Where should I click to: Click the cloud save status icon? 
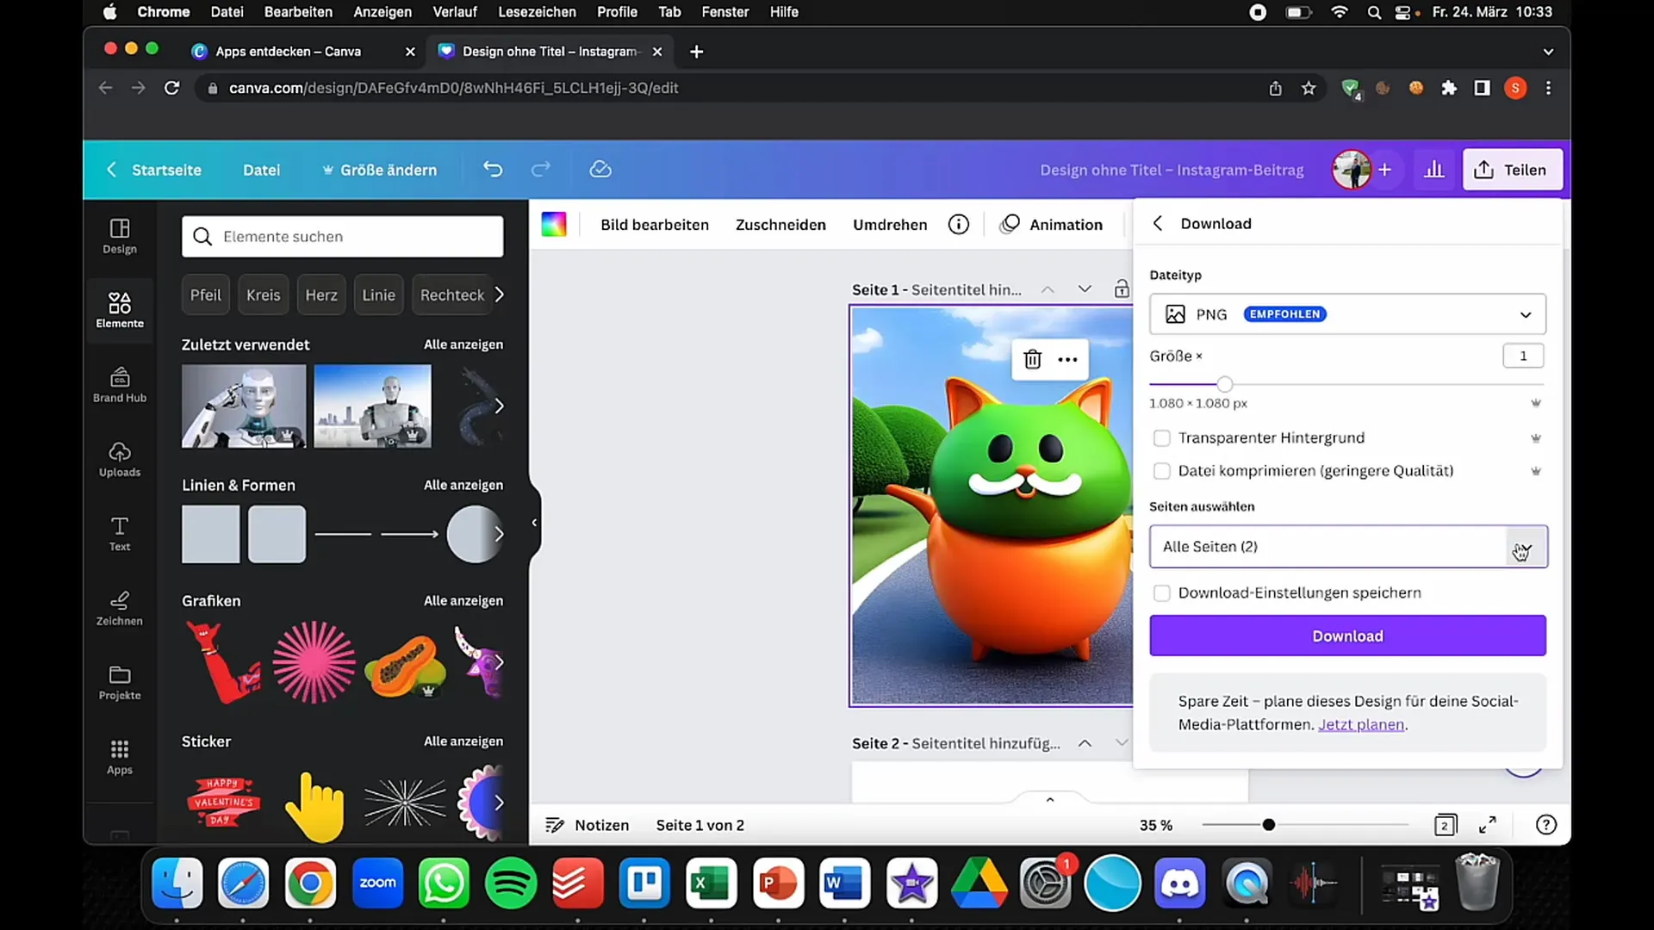(600, 170)
